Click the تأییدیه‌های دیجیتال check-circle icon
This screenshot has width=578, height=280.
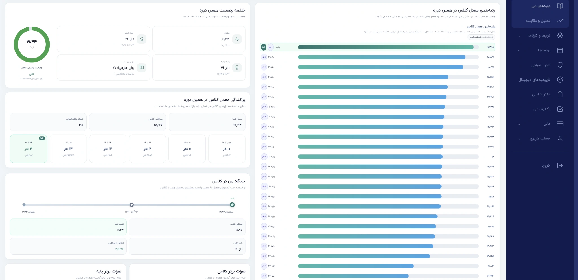pos(560,80)
